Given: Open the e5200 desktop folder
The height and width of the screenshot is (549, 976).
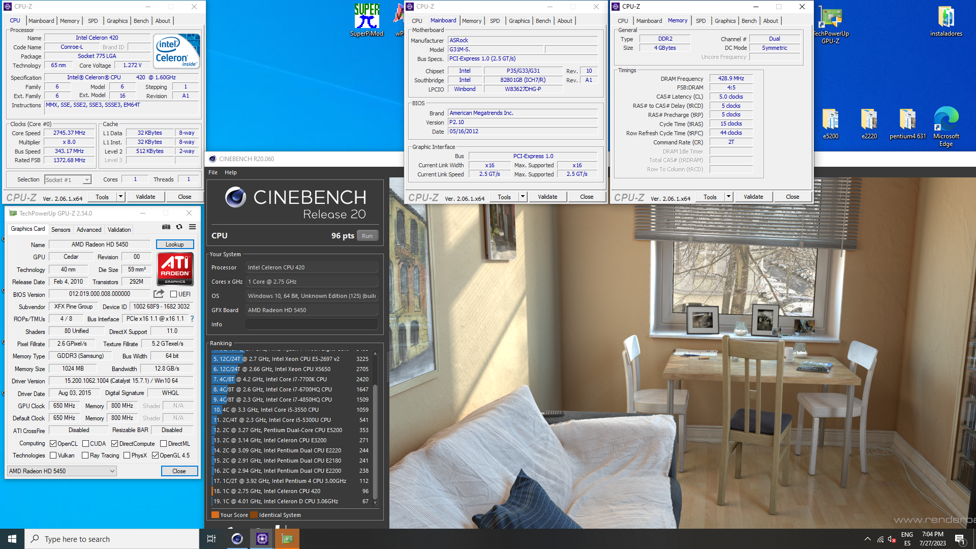Looking at the screenshot, I should coord(831,124).
